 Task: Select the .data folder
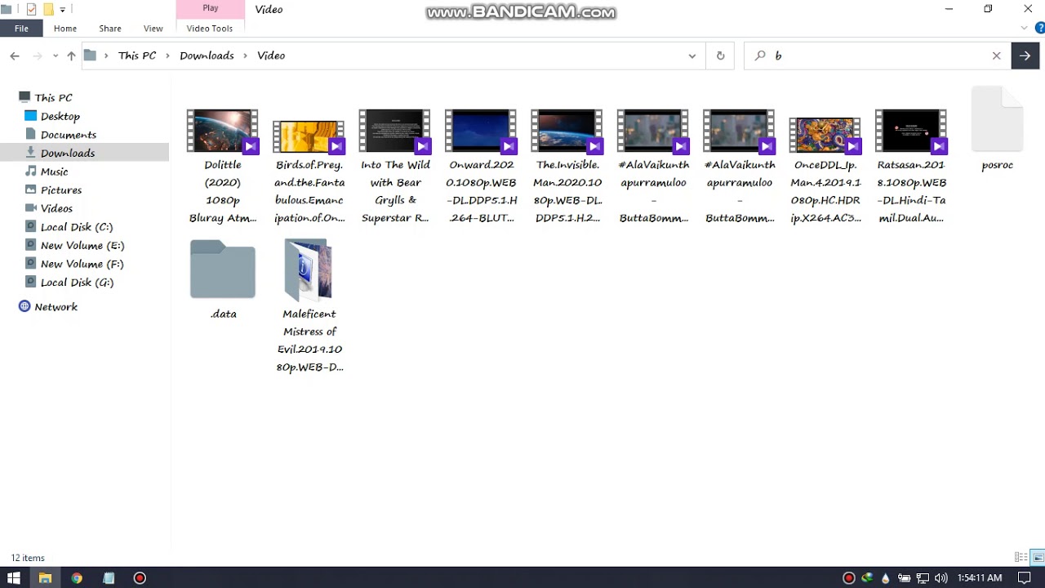[223, 278]
